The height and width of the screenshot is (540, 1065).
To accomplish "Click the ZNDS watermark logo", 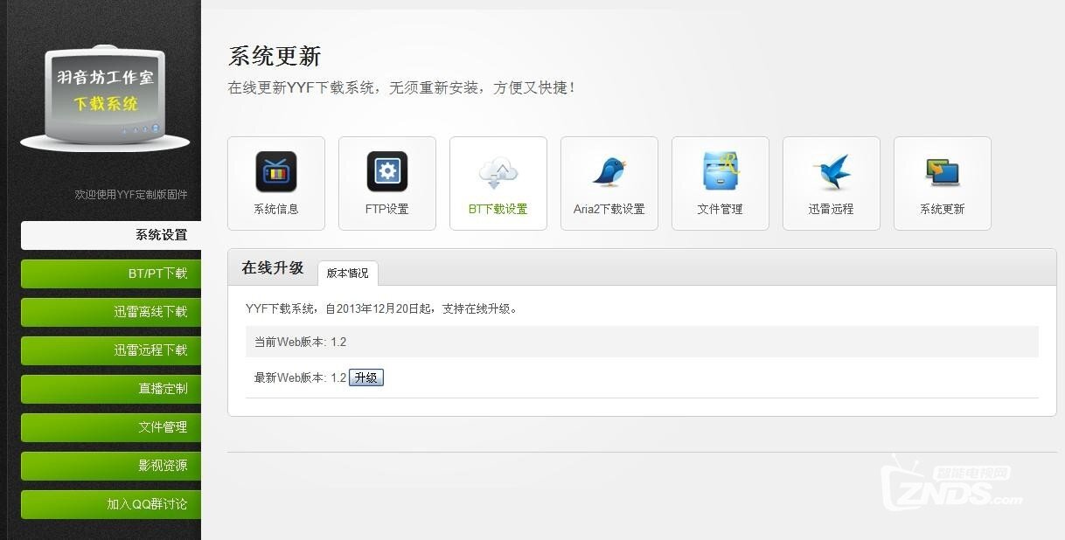I will (952, 485).
